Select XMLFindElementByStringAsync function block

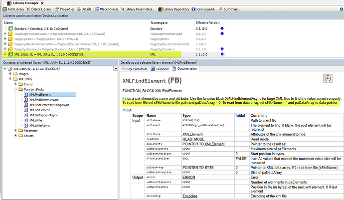pos(49,105)
